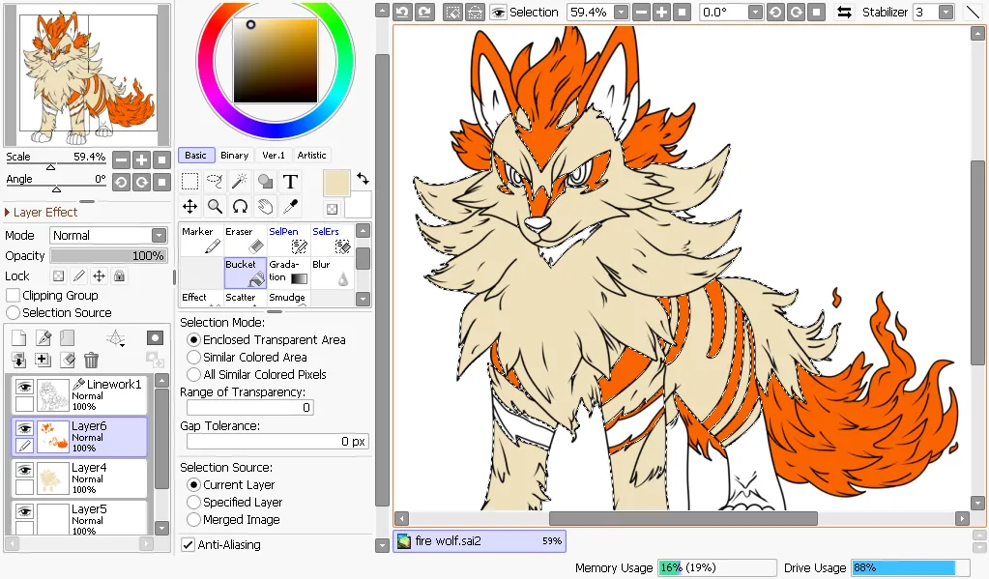Select Similar Colored Area mode
This screenshot has height=579, width=989.
[193, 357]
